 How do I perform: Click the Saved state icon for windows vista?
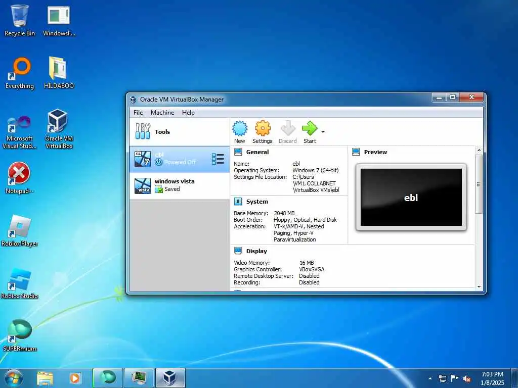click(x=159, y=189)
